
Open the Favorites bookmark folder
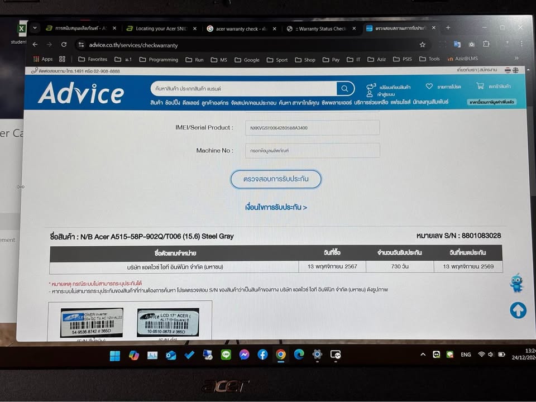click(93, 59)
